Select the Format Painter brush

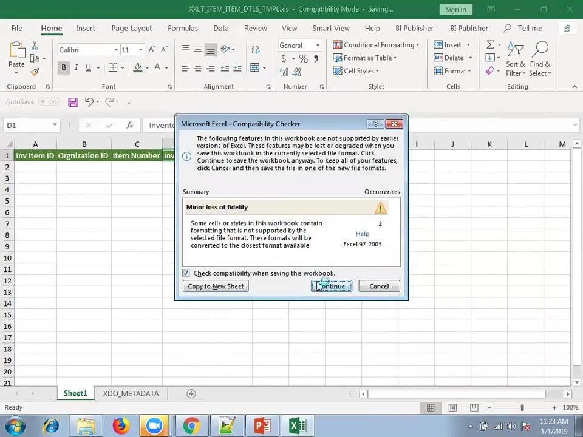(x=35, y=72)
